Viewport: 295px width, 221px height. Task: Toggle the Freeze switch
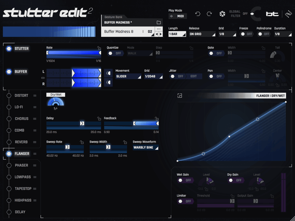(x=247, y=34)
